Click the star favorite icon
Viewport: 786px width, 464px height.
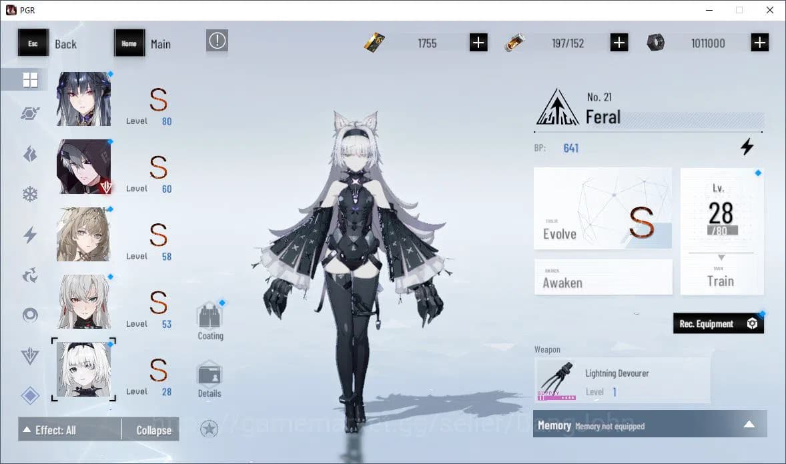pos(210,429)
